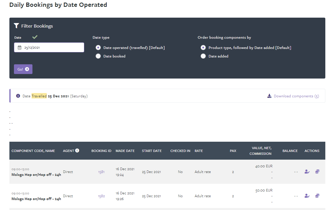Screen dimensions: 333x210
Task: Click PAX column header
Action: click(x=233, y=151)
